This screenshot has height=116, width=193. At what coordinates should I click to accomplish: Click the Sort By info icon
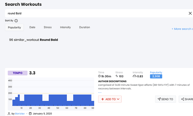pyautogui.click(x=16, y=21)
